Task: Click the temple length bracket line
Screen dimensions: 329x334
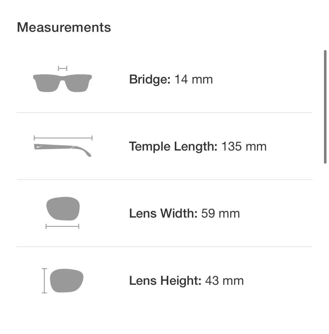Action: coord(63,138)
